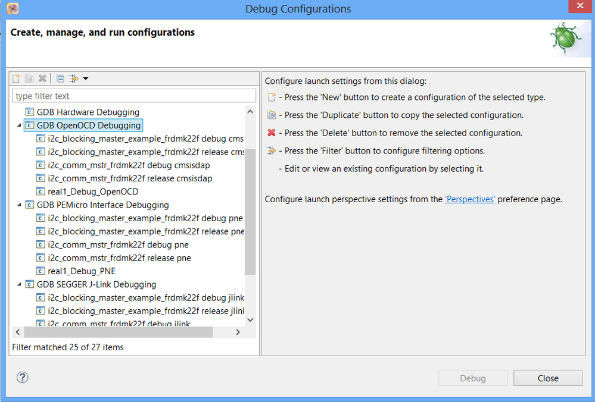Image resolution: width=595 pixels, height=402 pixels.
Task: Select the real1_Debug_PNE configuration
Action: pyautogui.click(x=82, y=271)
